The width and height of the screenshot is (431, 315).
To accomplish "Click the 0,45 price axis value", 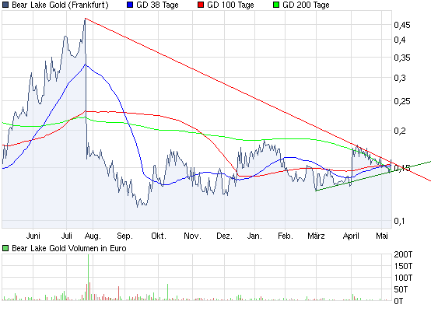I will click(402, 25).
